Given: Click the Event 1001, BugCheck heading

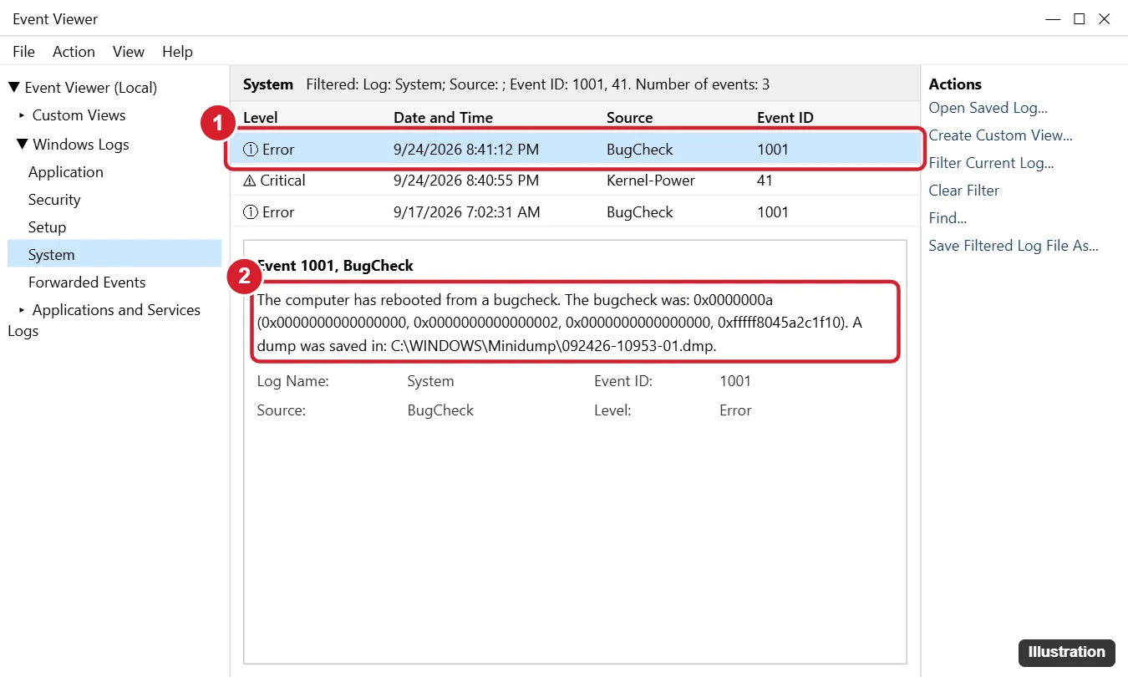Looking at the screenshot, I should 335,266.
